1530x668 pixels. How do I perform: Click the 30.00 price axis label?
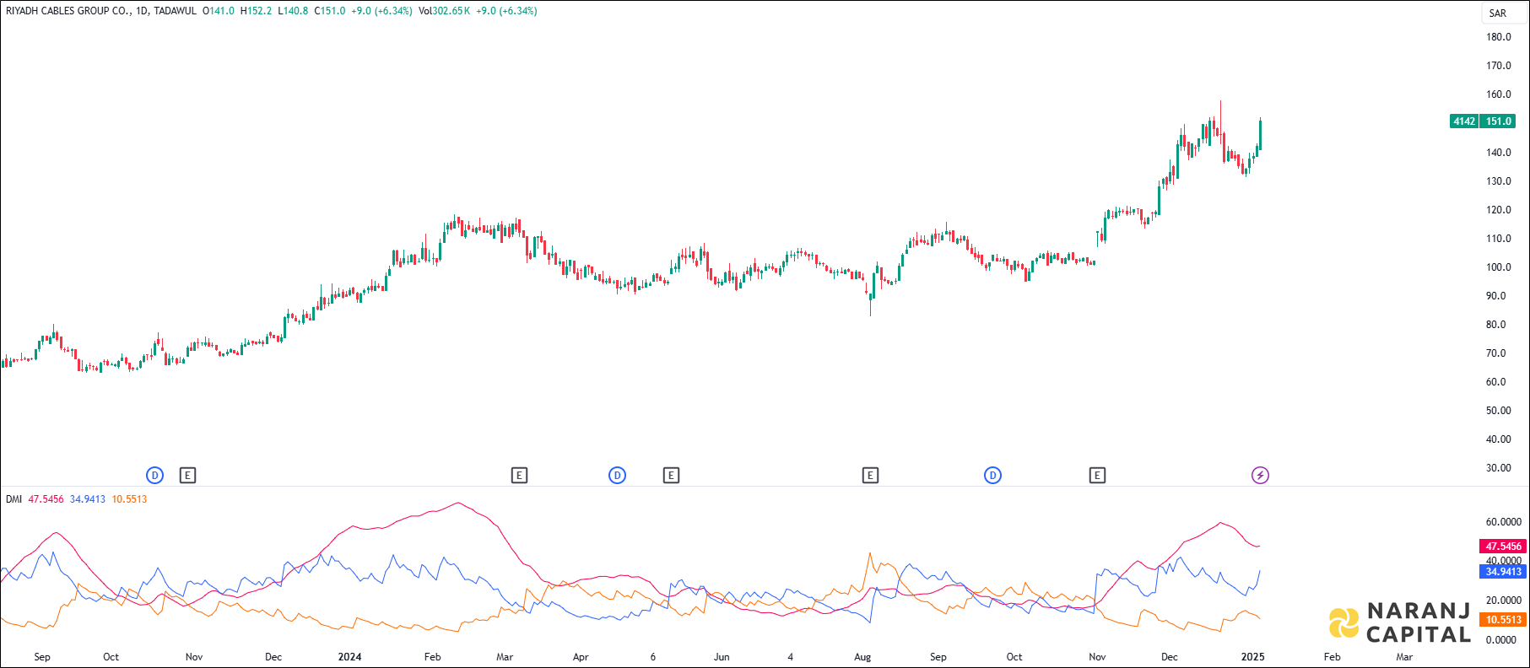click(1499, 468)
